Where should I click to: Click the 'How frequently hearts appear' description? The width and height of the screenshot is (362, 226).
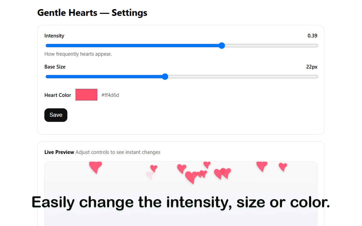(78, 54)
